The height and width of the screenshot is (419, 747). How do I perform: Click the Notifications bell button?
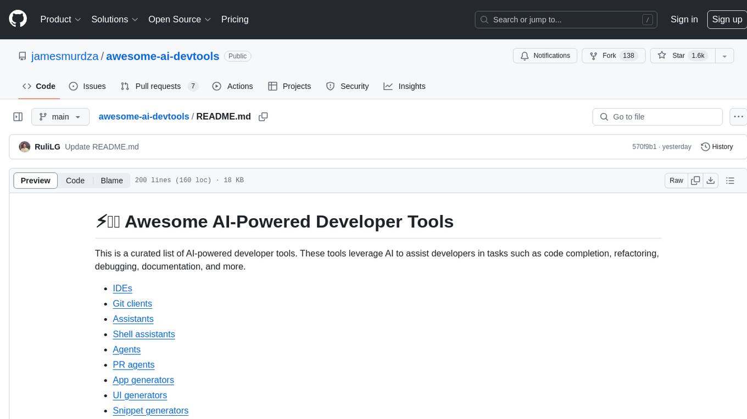point(545,56)
